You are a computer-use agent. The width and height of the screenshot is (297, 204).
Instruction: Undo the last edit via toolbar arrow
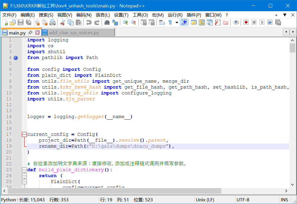click(x=89, y=22)
